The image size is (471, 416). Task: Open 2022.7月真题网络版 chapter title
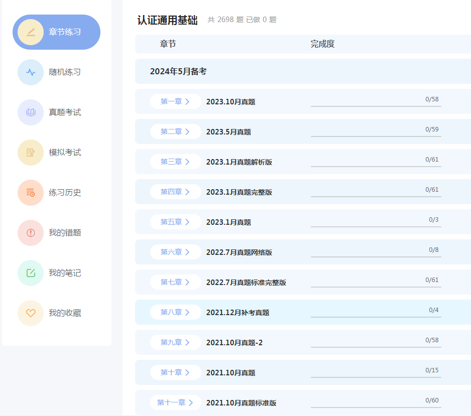239,252
